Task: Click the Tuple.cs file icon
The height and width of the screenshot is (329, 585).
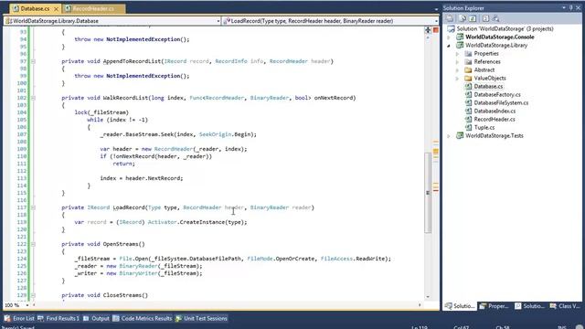Action: (468, 127)
